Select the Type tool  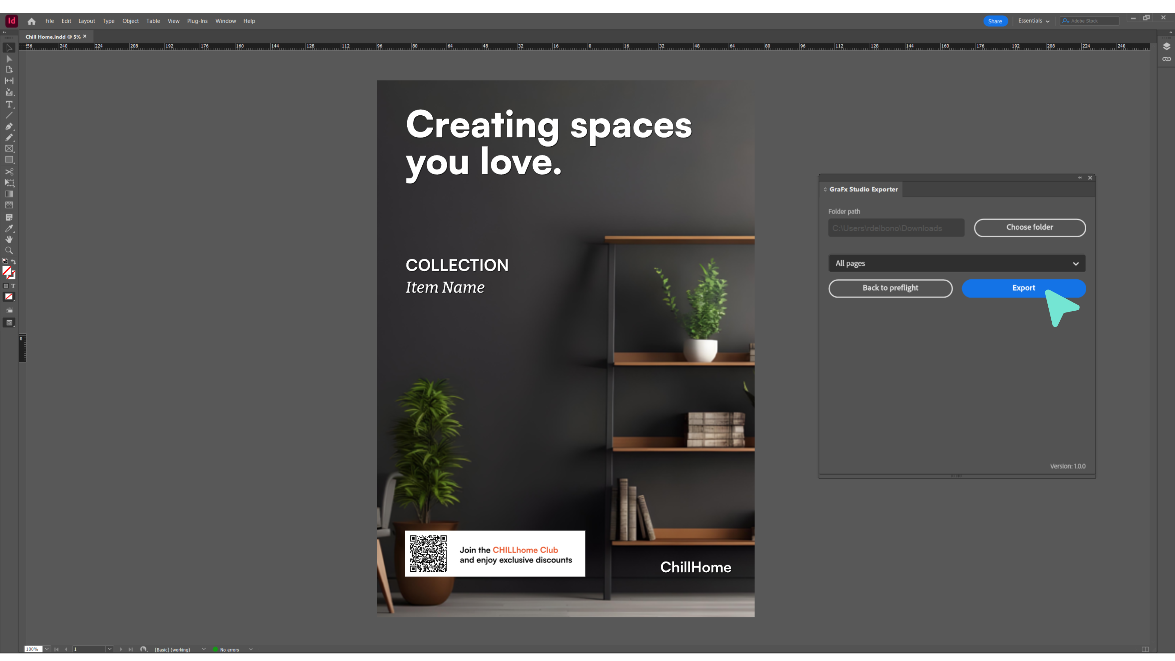[x=9, y=104]
